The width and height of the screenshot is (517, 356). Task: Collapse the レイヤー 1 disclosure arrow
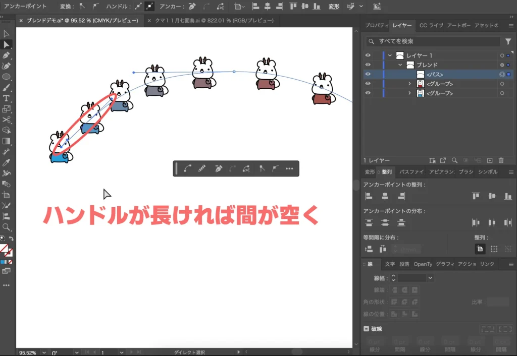click(x=390, y=55)
